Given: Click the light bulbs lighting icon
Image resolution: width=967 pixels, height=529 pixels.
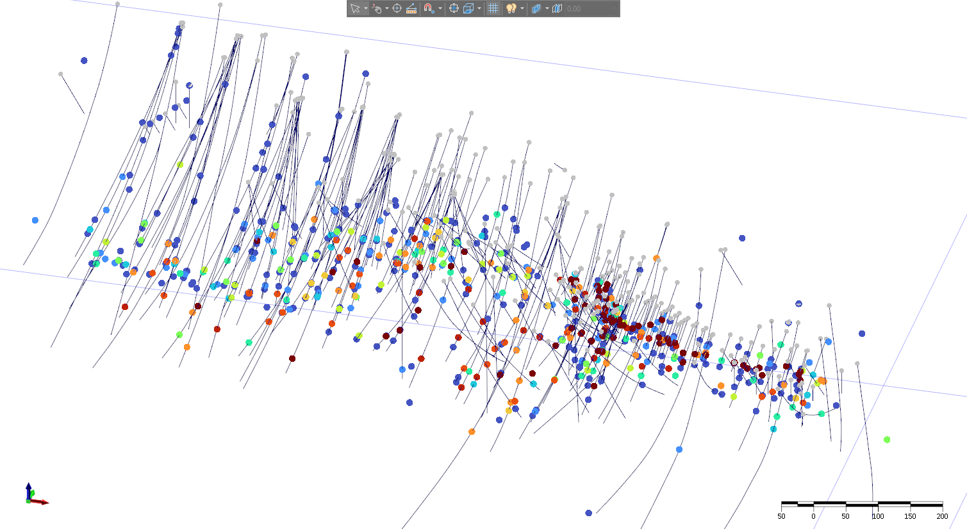Looking at the screenshot, I should [x=511, y=8].
